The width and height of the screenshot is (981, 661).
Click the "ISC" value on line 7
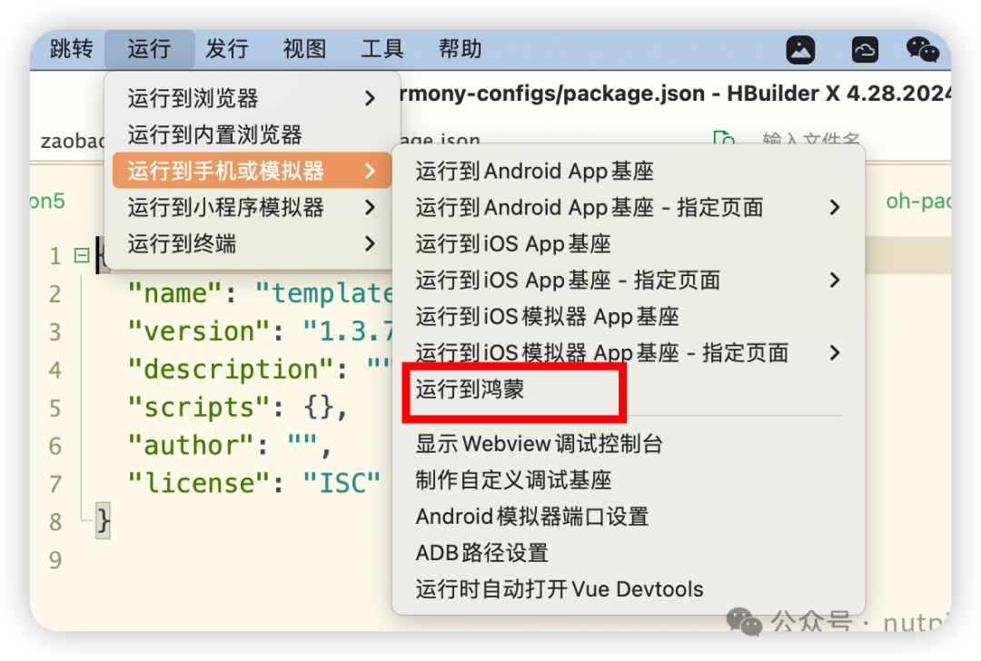point(342,483)
